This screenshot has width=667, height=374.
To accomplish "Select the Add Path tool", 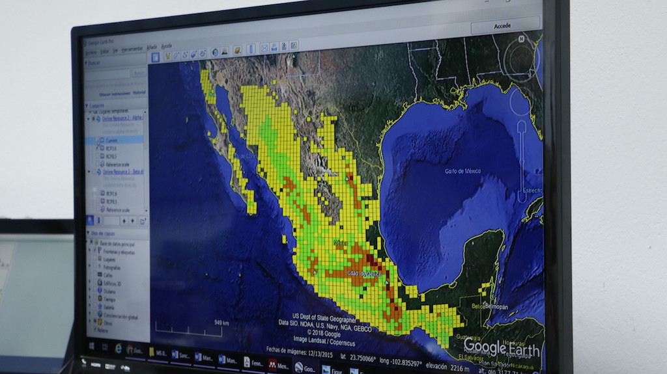I will 185,55.
